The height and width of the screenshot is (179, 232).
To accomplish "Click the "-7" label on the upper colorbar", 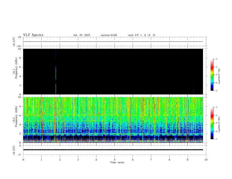I will (x=216, y=91).
